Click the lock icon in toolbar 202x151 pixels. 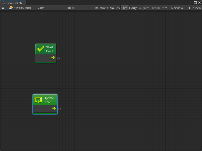point(3,8)
